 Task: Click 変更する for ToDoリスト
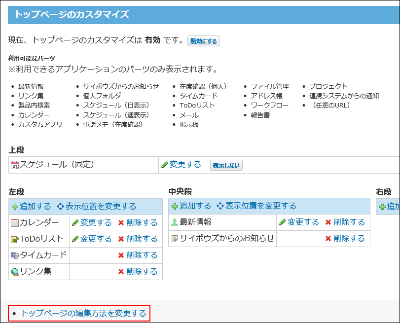pyautogui.click(x=96, y=239)
